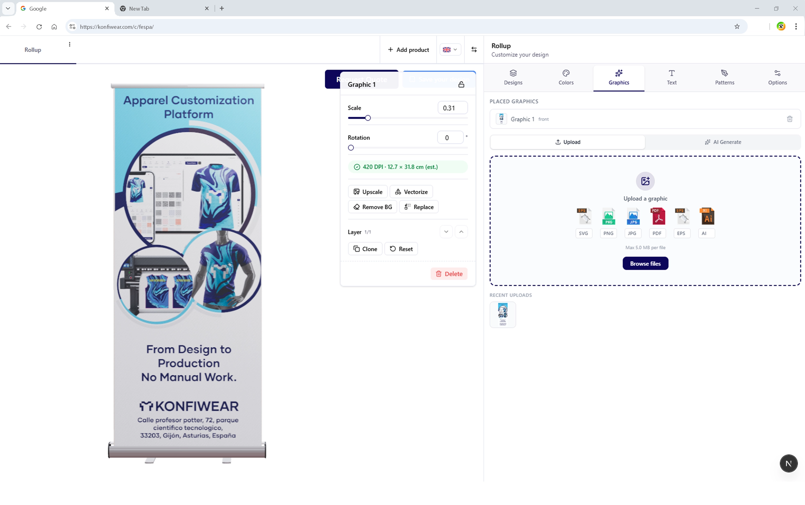The height and width of the screenshot is (505, 805).
Task: Click the browser forward arrow
Action: pos(23,27)
